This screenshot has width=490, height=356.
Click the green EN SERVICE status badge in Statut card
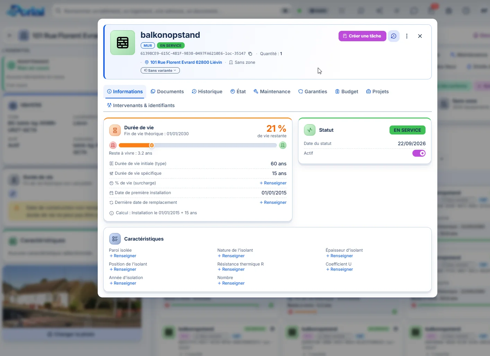[x=408, y=130]
